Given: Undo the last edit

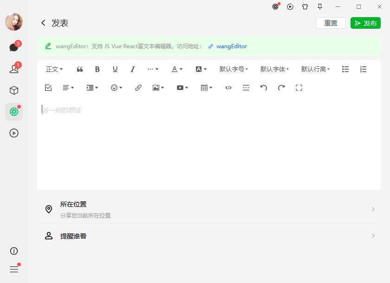Looking at the screenshot, I should tap(264, 88).
